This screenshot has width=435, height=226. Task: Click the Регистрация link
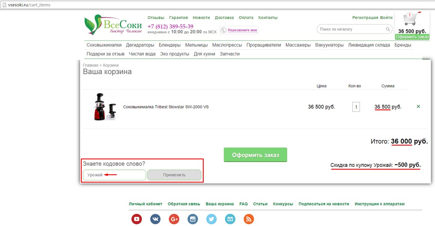click(x=365, y=18)
